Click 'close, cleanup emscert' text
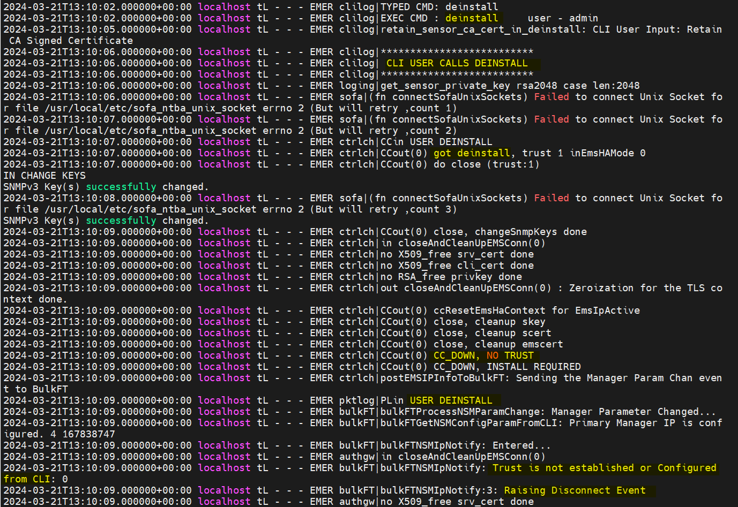 click(498, 344)
